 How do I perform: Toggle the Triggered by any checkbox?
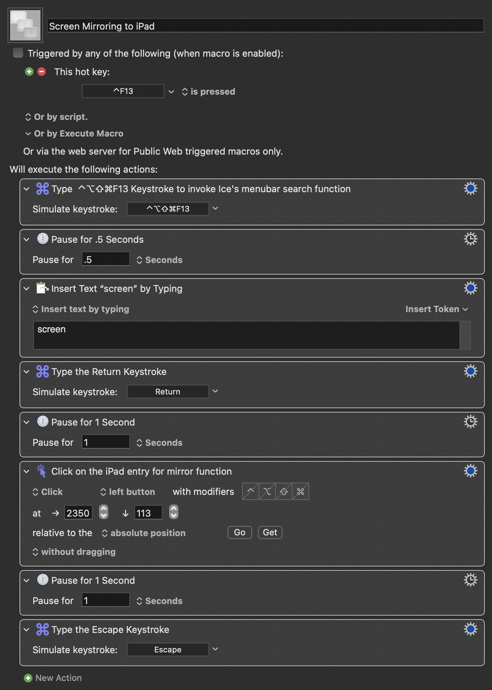pos(18,53)
